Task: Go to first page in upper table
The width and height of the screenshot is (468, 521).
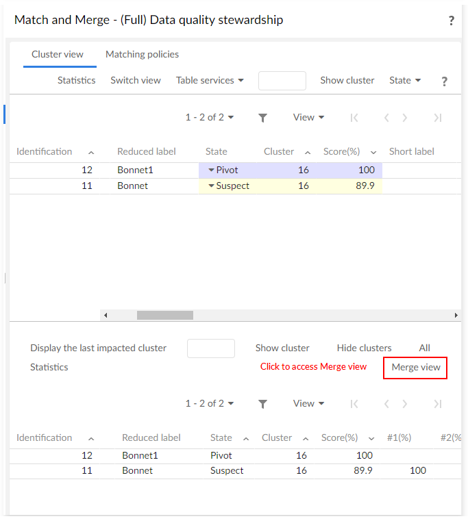Action: pos(354,118)
